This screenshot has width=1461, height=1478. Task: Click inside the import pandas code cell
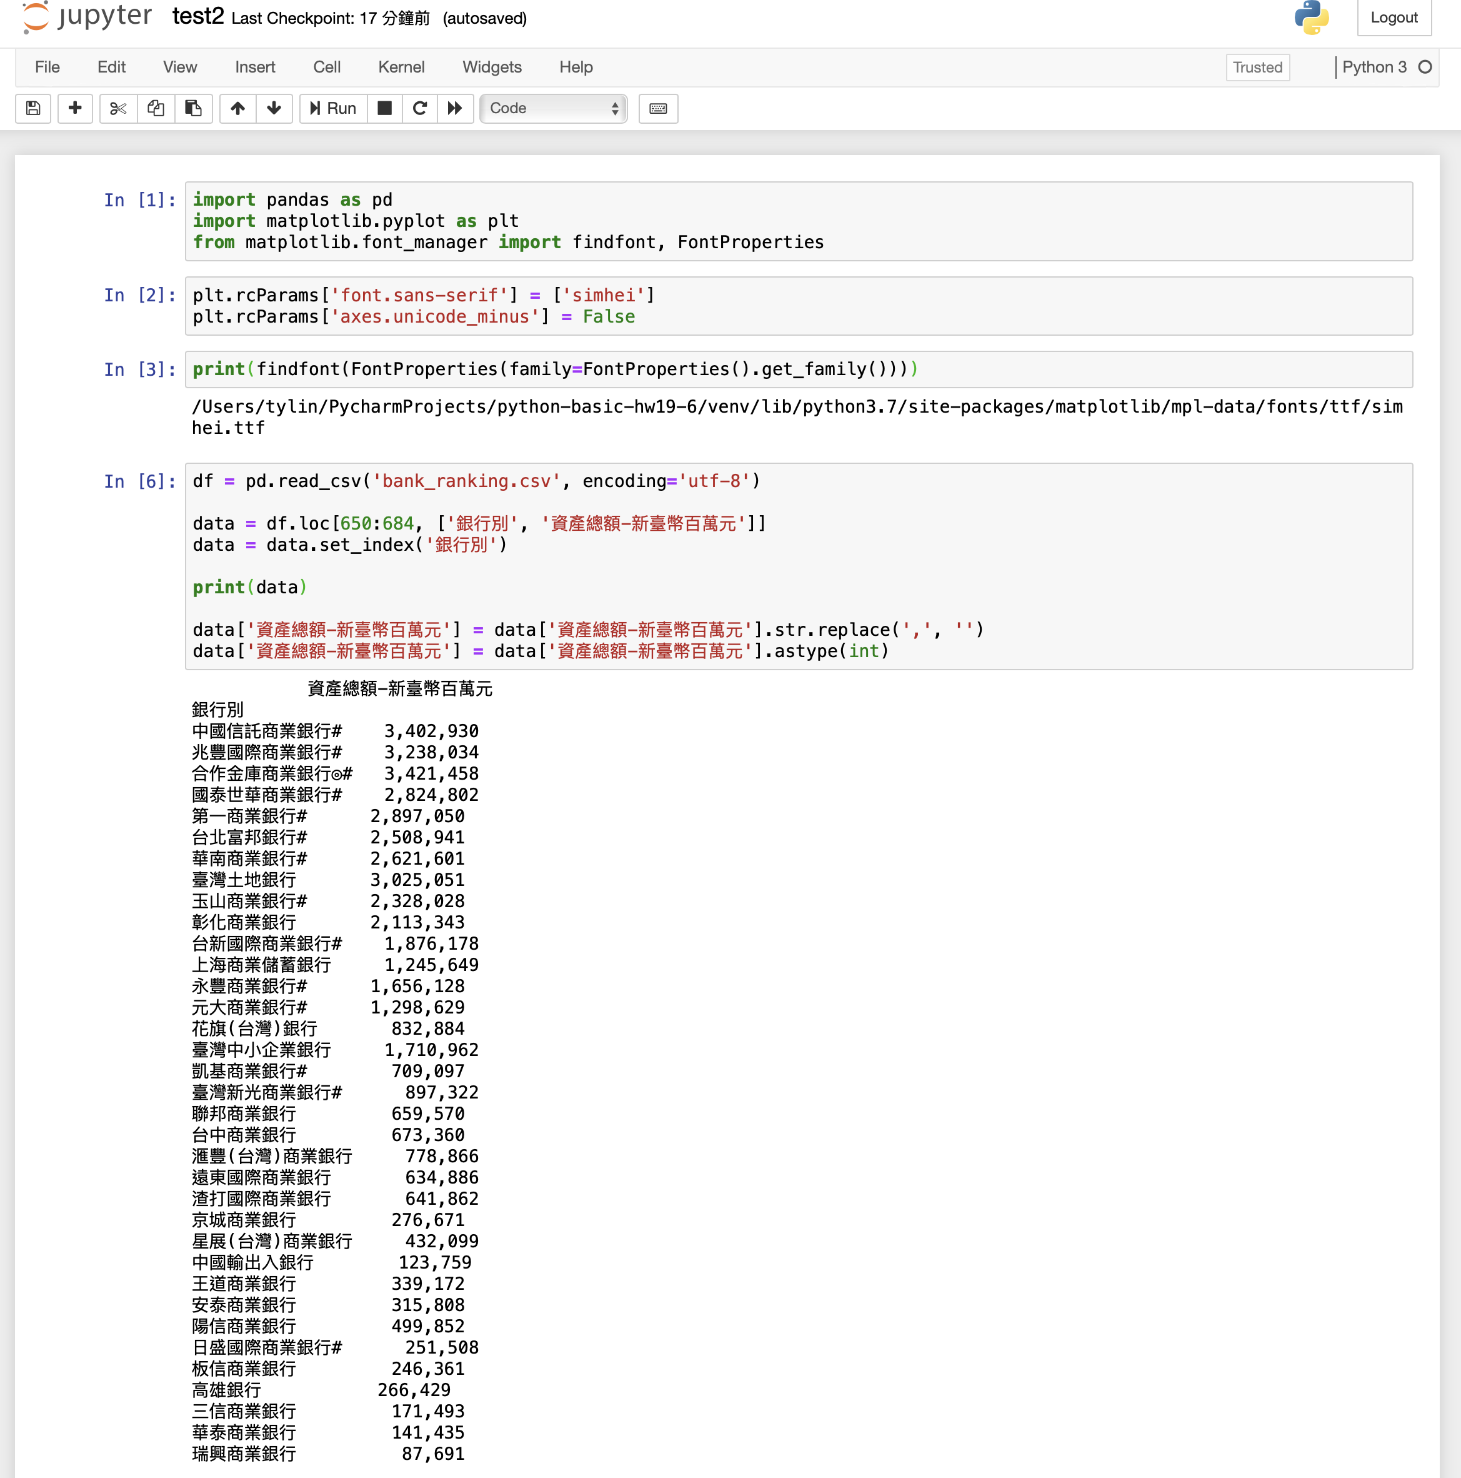pos(535,221)
